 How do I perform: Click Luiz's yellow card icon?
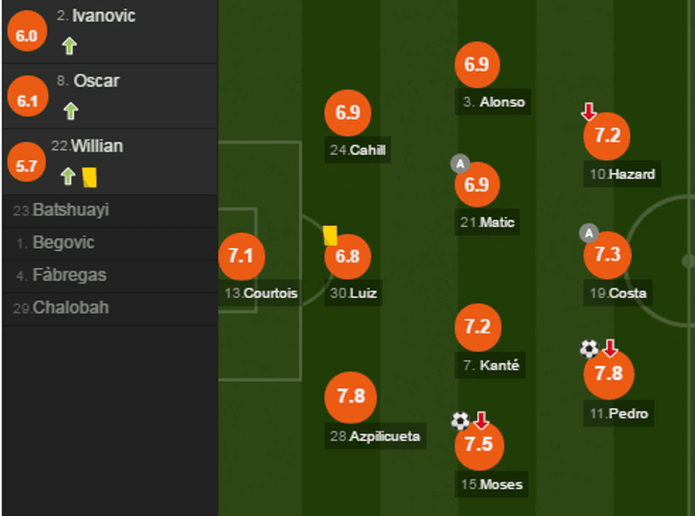pyautogui.click(x=330, y=235)
